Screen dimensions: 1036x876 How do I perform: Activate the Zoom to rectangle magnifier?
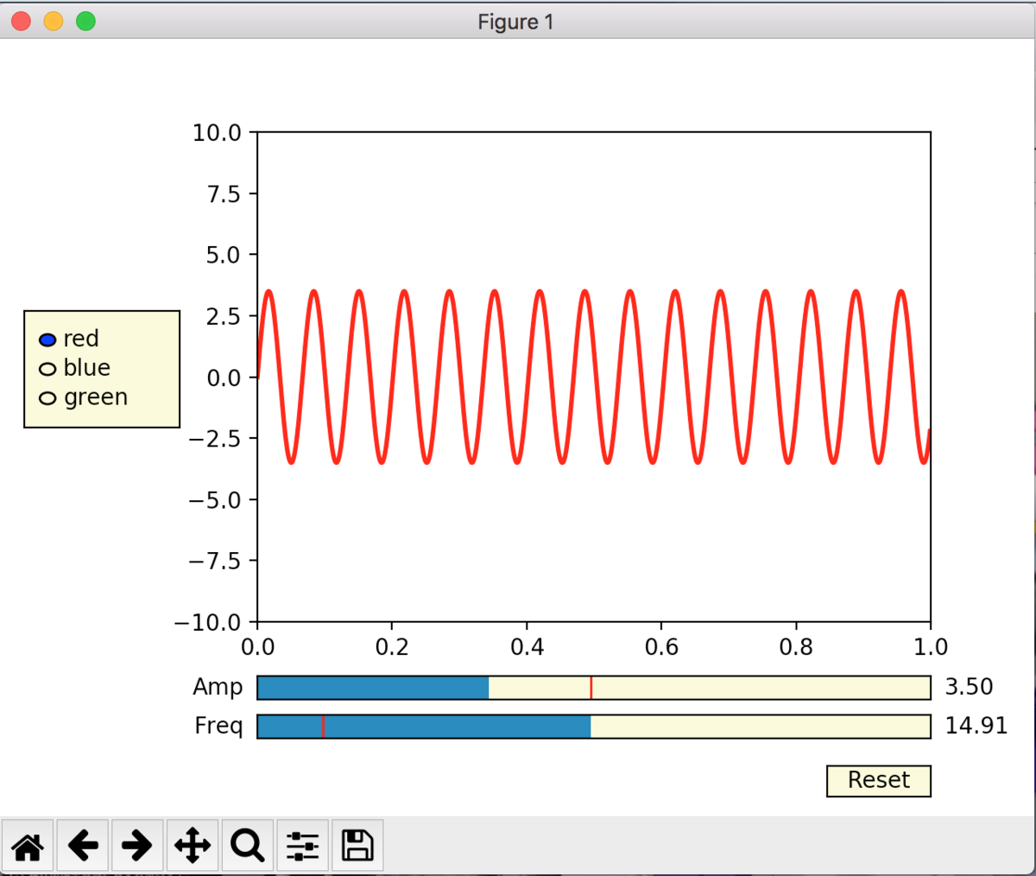point(248,845)
